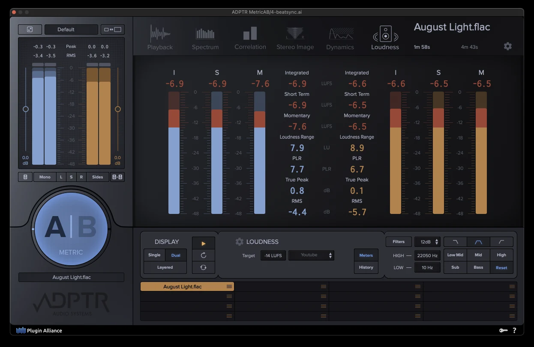Open the settings gear beside 4m 43s
534x347 pixels.
[508, 46]
